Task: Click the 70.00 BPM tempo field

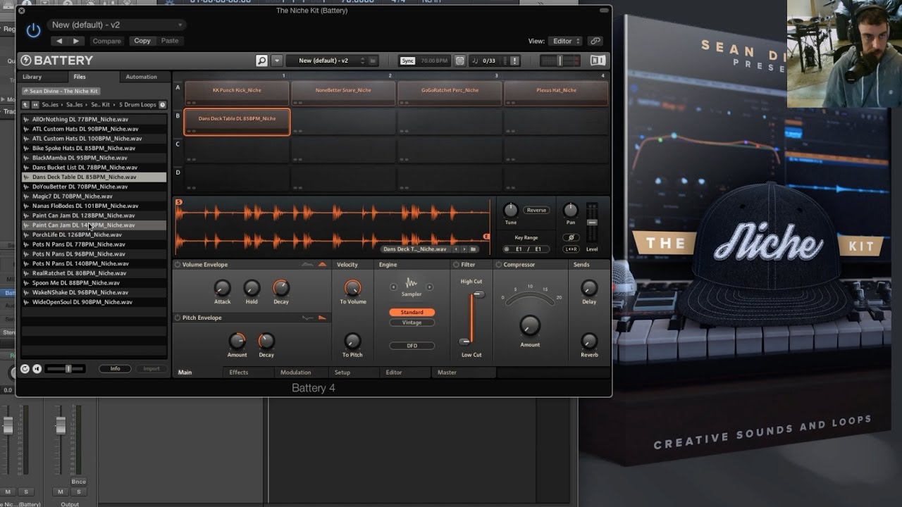Action: (434, 61)
